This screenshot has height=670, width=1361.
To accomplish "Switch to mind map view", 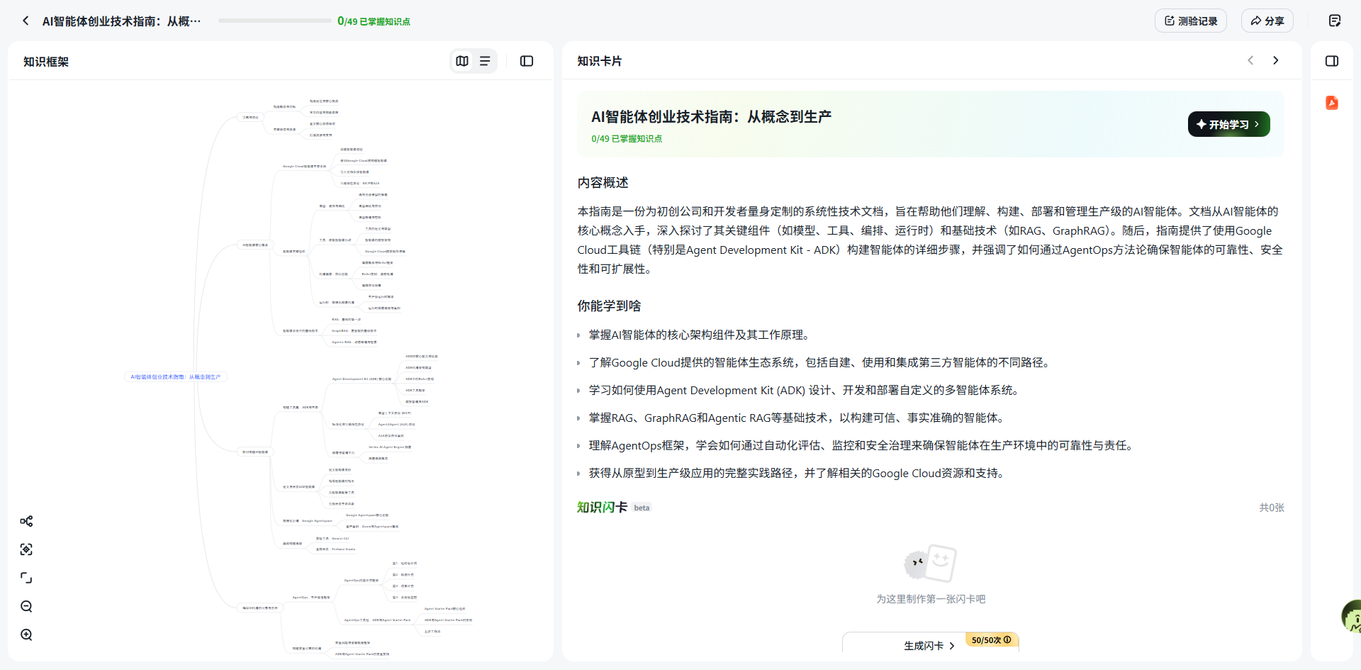I will tap(462, 61).
